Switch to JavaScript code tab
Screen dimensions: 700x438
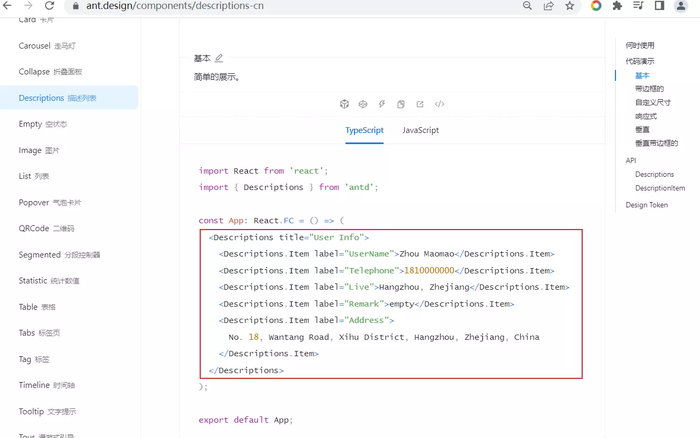(x=421, y=130)
